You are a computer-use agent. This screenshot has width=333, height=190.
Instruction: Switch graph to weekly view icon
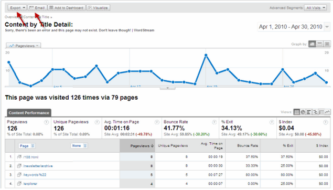click(x=319, y=44)
